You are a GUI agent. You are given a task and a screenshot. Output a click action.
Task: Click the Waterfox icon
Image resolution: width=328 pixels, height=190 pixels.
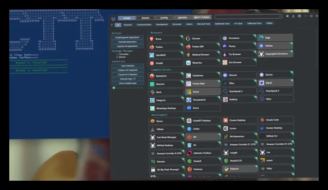click(x=188, y=63)
